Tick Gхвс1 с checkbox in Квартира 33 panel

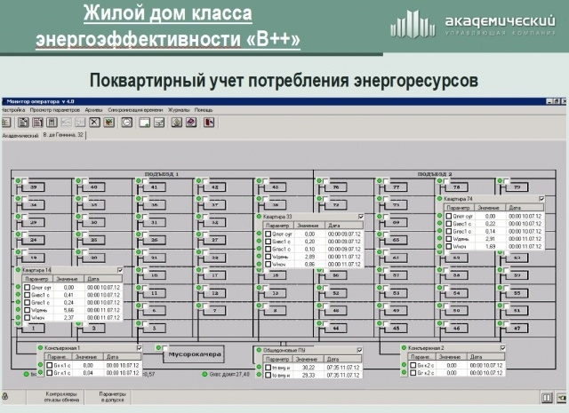tap(268, 242)
